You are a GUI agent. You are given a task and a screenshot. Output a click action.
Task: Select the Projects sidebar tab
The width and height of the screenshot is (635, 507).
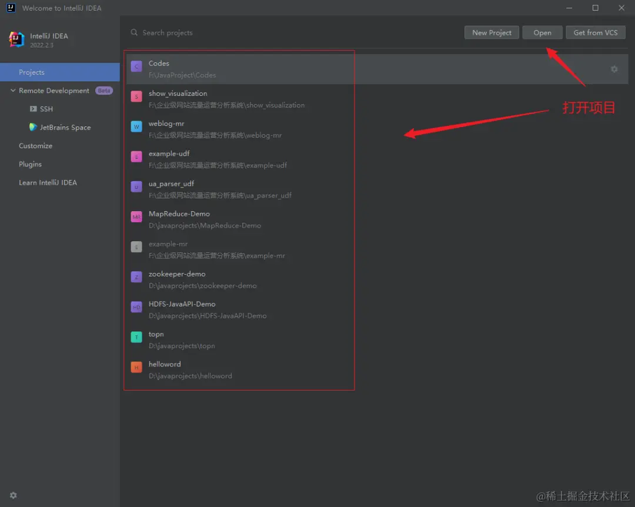(60, 72)
